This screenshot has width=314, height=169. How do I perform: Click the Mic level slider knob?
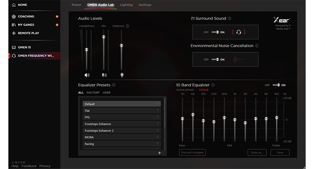pos(103,37)
